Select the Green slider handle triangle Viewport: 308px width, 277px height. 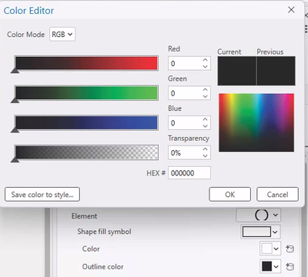pos(15,100)
